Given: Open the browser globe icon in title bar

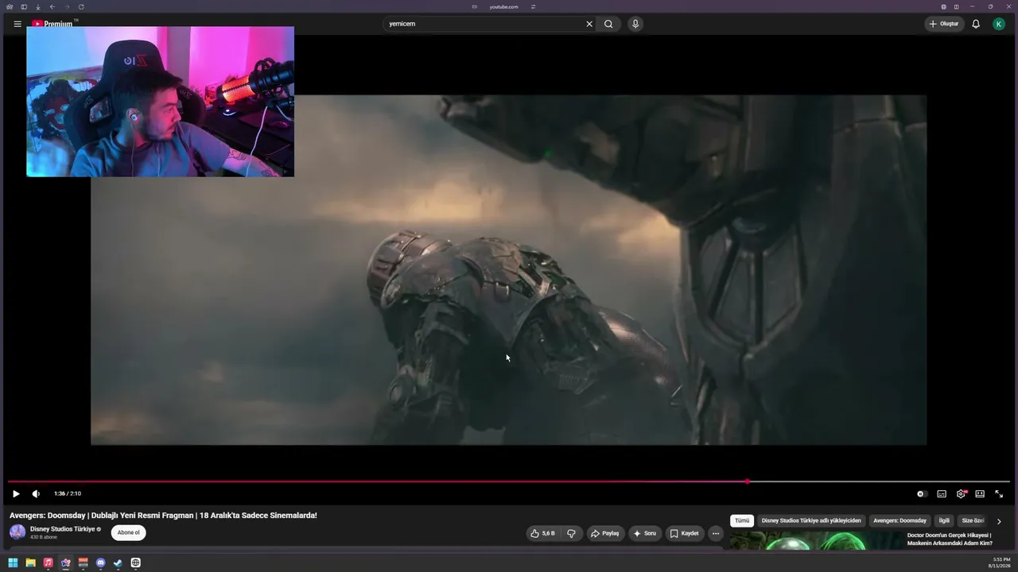Looking at the screenshot, I should 944,6.
